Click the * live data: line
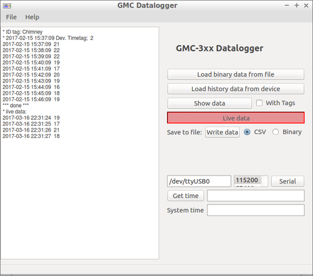Viewport: 313px width, 276px height. tap(15, 112)
